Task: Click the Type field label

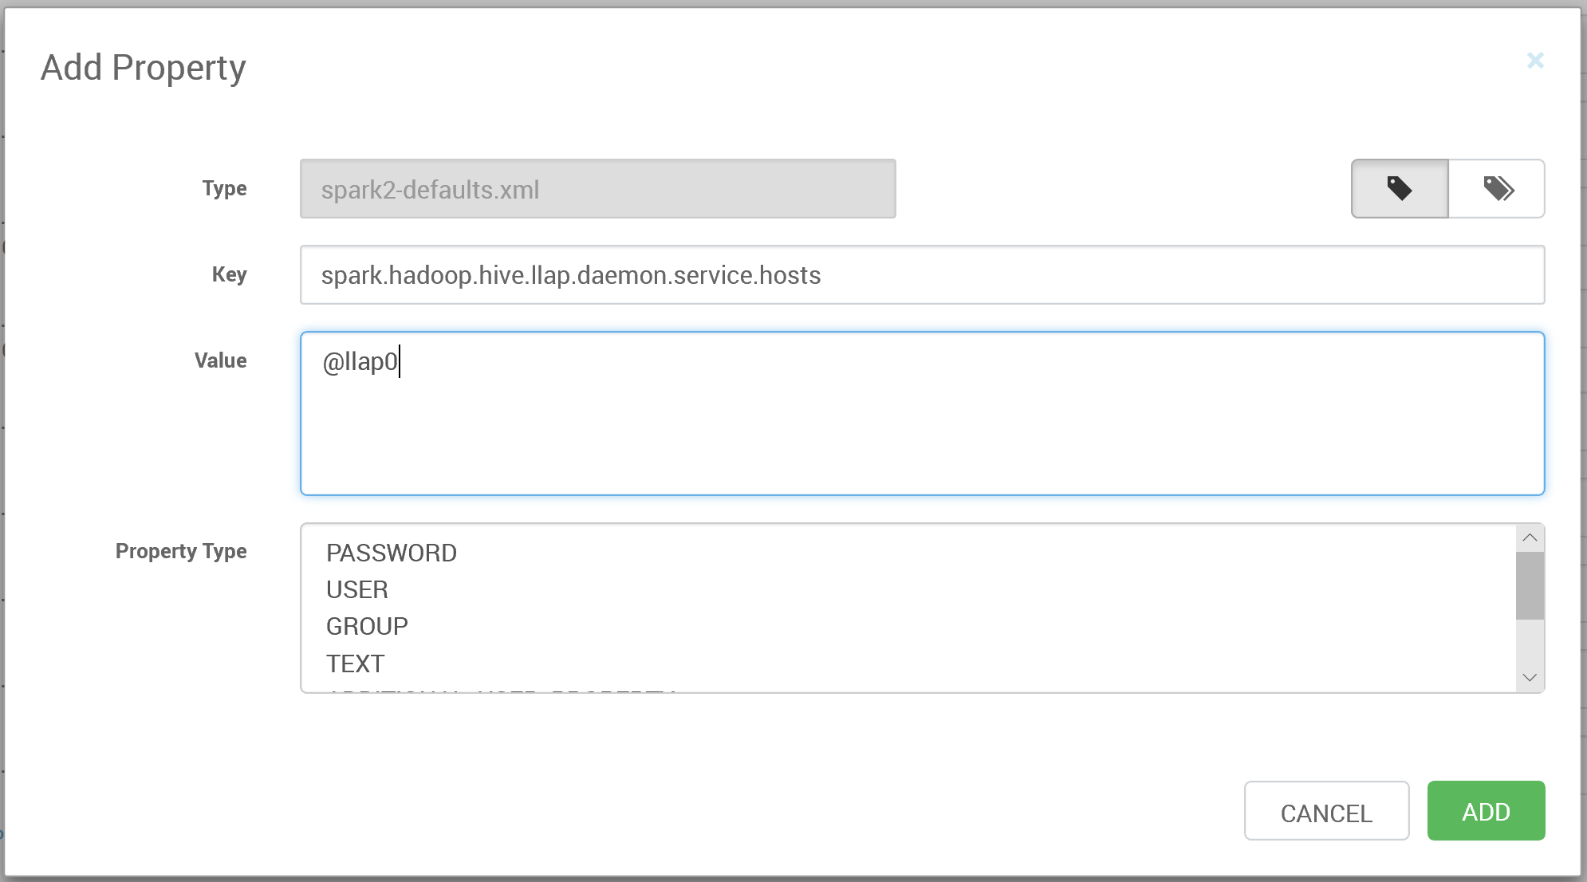Action: pyautogui.click(x=224, y=188)
